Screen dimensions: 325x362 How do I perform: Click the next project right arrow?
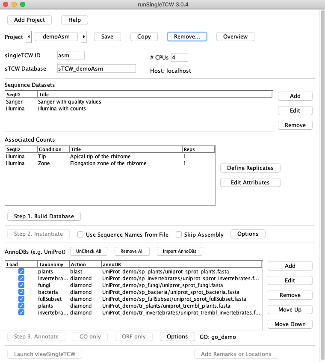[84, 37]
